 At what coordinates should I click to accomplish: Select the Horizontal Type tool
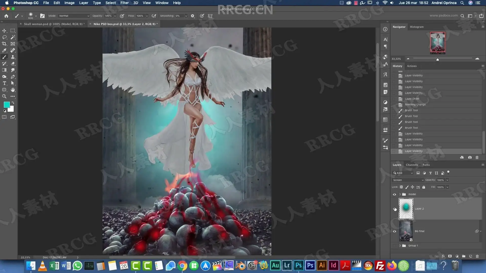(x=4, y=83)
